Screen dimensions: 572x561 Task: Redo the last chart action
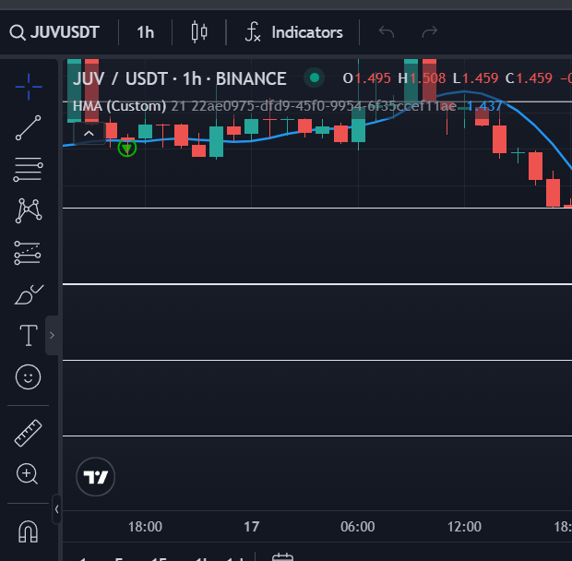[430, 32]
